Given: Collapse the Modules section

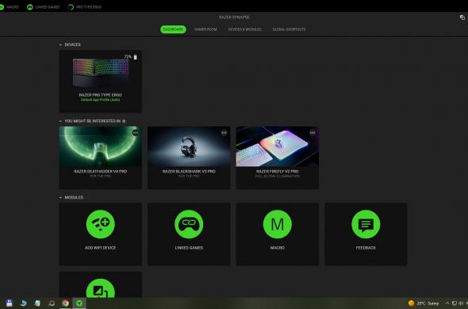Looking at the screenshot, I should (60, 198).
